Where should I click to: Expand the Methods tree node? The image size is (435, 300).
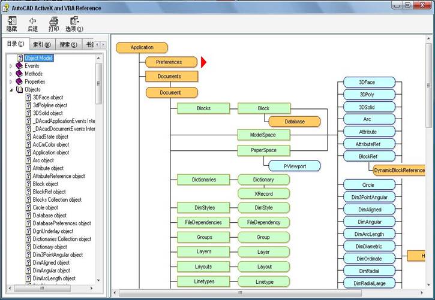click(11, 74)
